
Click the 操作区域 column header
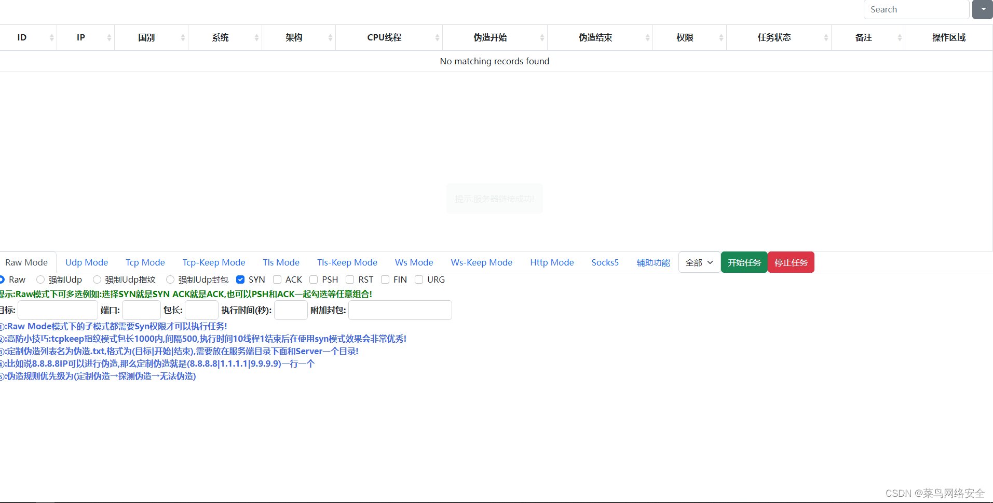pyautogui.click(x=949, y=37)
